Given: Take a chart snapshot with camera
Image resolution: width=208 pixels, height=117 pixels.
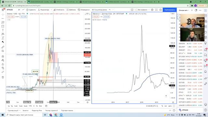Looking at the screenshot, I should click(x=161, y=10).
